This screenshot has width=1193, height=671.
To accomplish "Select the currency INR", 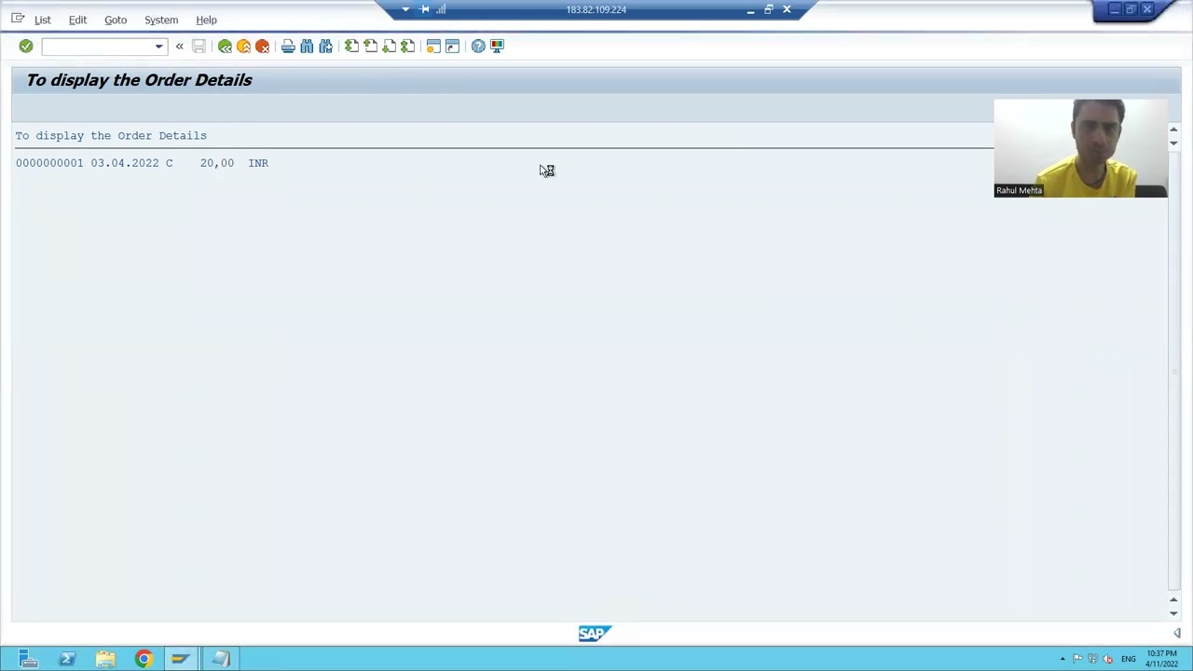I will pos(258,163).
